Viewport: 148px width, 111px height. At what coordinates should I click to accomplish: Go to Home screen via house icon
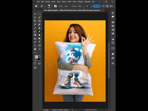[36, 6]
